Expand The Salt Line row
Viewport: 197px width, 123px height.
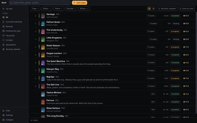click(x=36, y=86)
